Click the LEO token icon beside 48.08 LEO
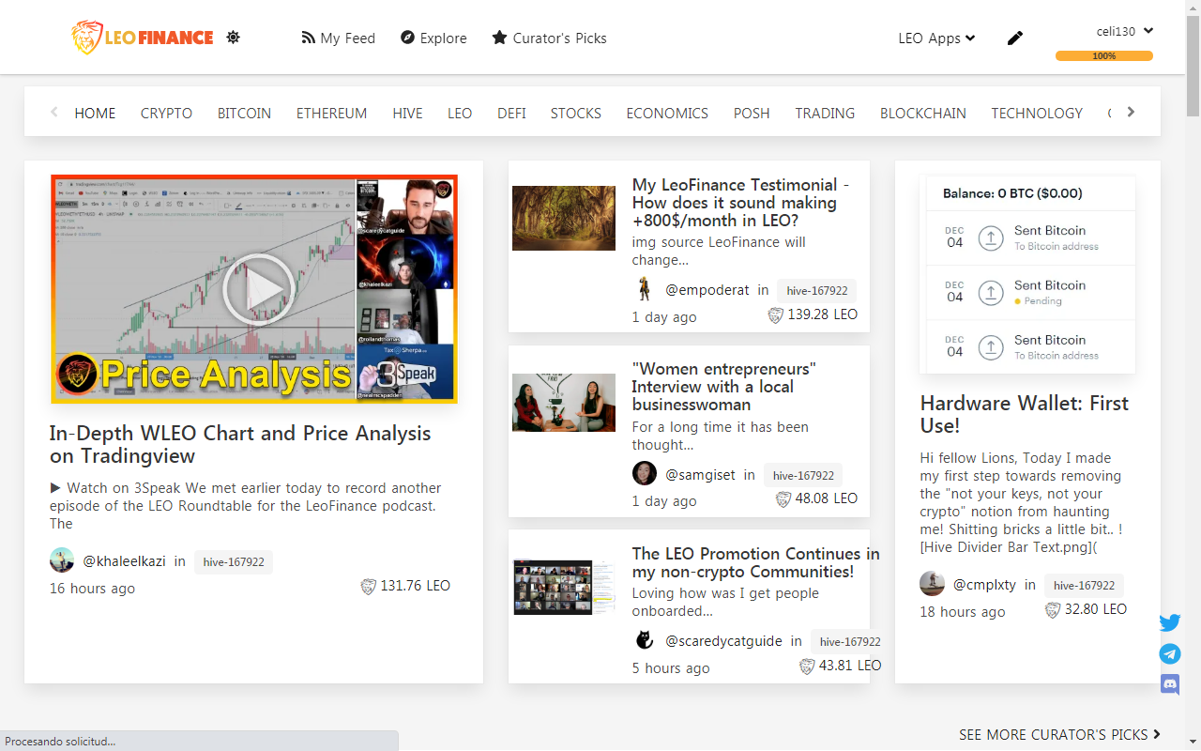Screen dimensions: 1201x751 [783, 499]
